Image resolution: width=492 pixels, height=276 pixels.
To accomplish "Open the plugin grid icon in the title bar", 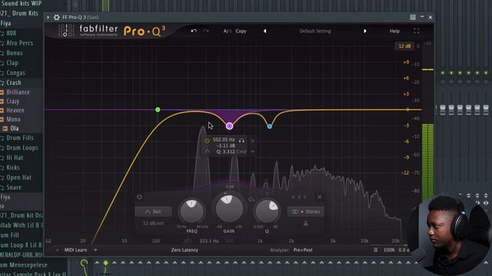I will [x=413, y=17].
